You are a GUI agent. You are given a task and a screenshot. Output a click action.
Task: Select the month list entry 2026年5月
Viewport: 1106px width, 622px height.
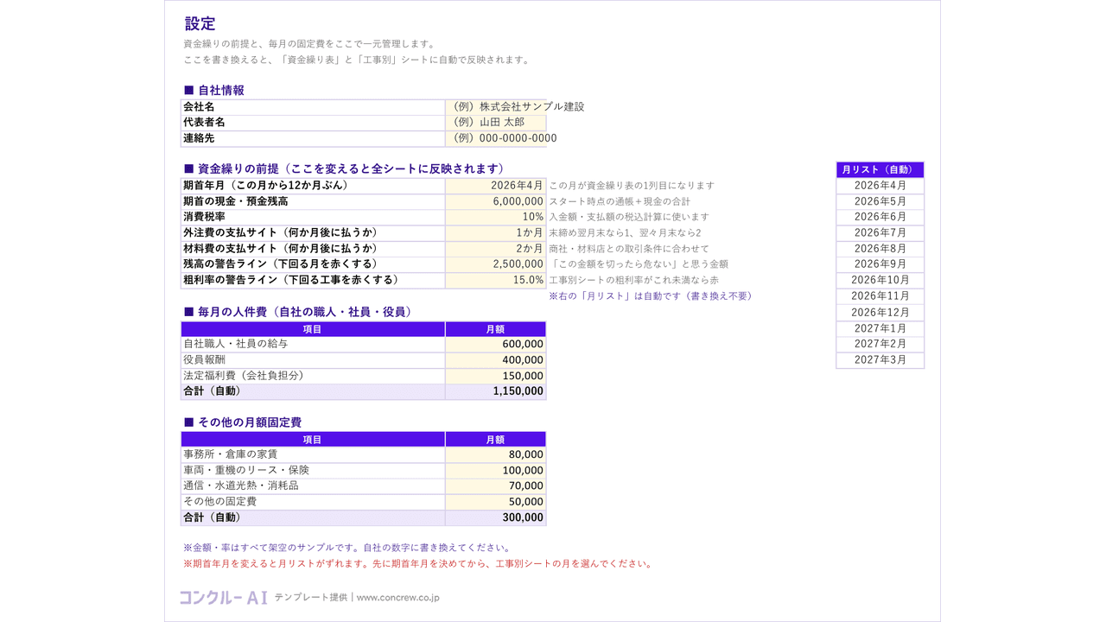pos(880,201)
